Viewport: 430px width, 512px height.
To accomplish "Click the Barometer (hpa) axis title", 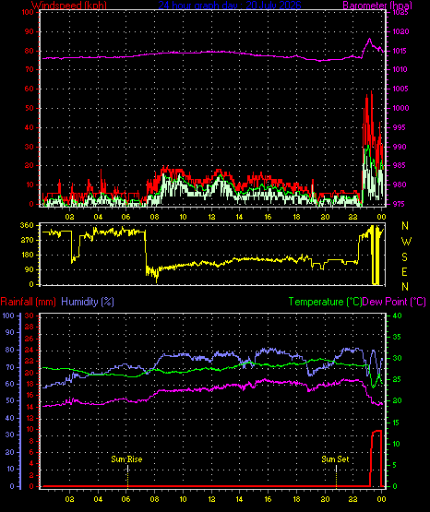I will tap(377, 6).
